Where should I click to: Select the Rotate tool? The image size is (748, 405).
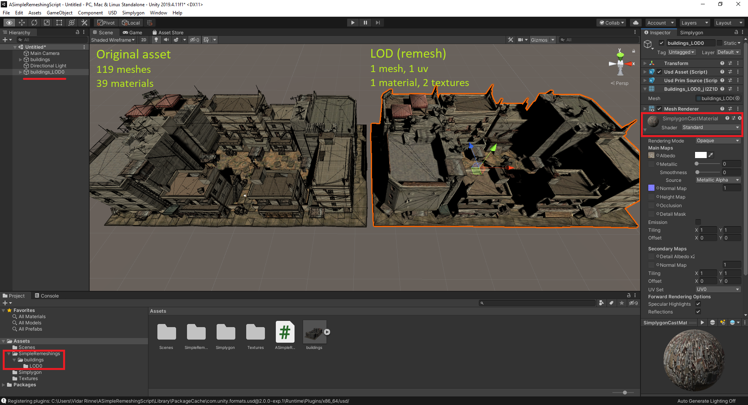click(x=34, y=22)
